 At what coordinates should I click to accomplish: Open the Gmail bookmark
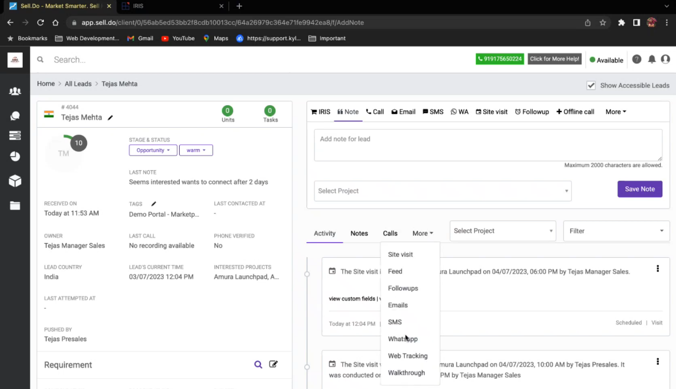coord(140,39)
